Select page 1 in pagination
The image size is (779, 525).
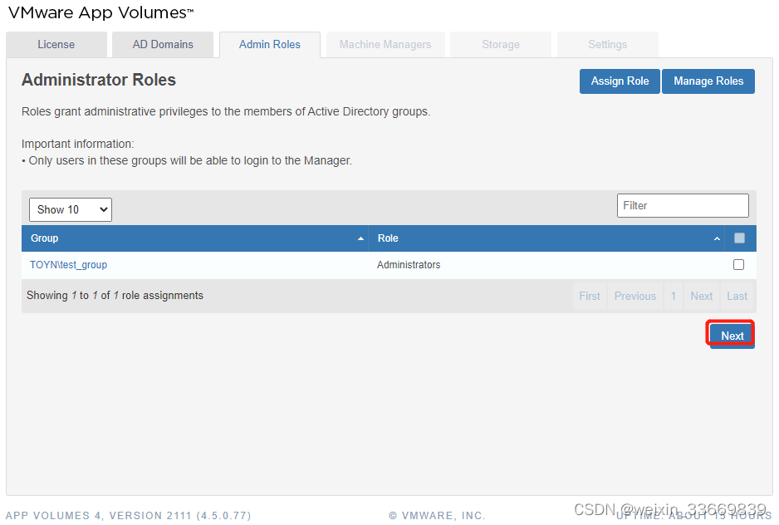click(x=674, y=297)
